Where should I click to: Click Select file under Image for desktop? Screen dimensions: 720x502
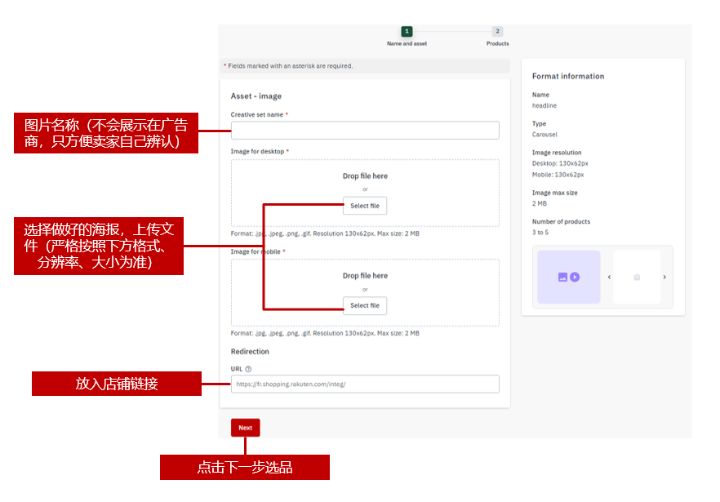point(365,206)
